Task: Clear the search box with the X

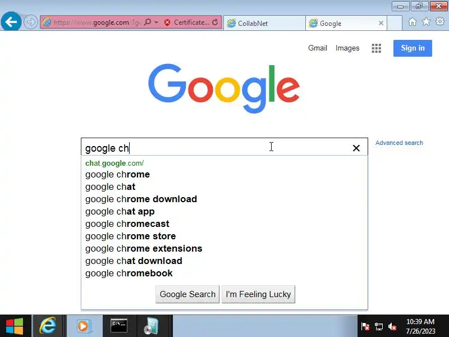Action: (x=356, y=148)
